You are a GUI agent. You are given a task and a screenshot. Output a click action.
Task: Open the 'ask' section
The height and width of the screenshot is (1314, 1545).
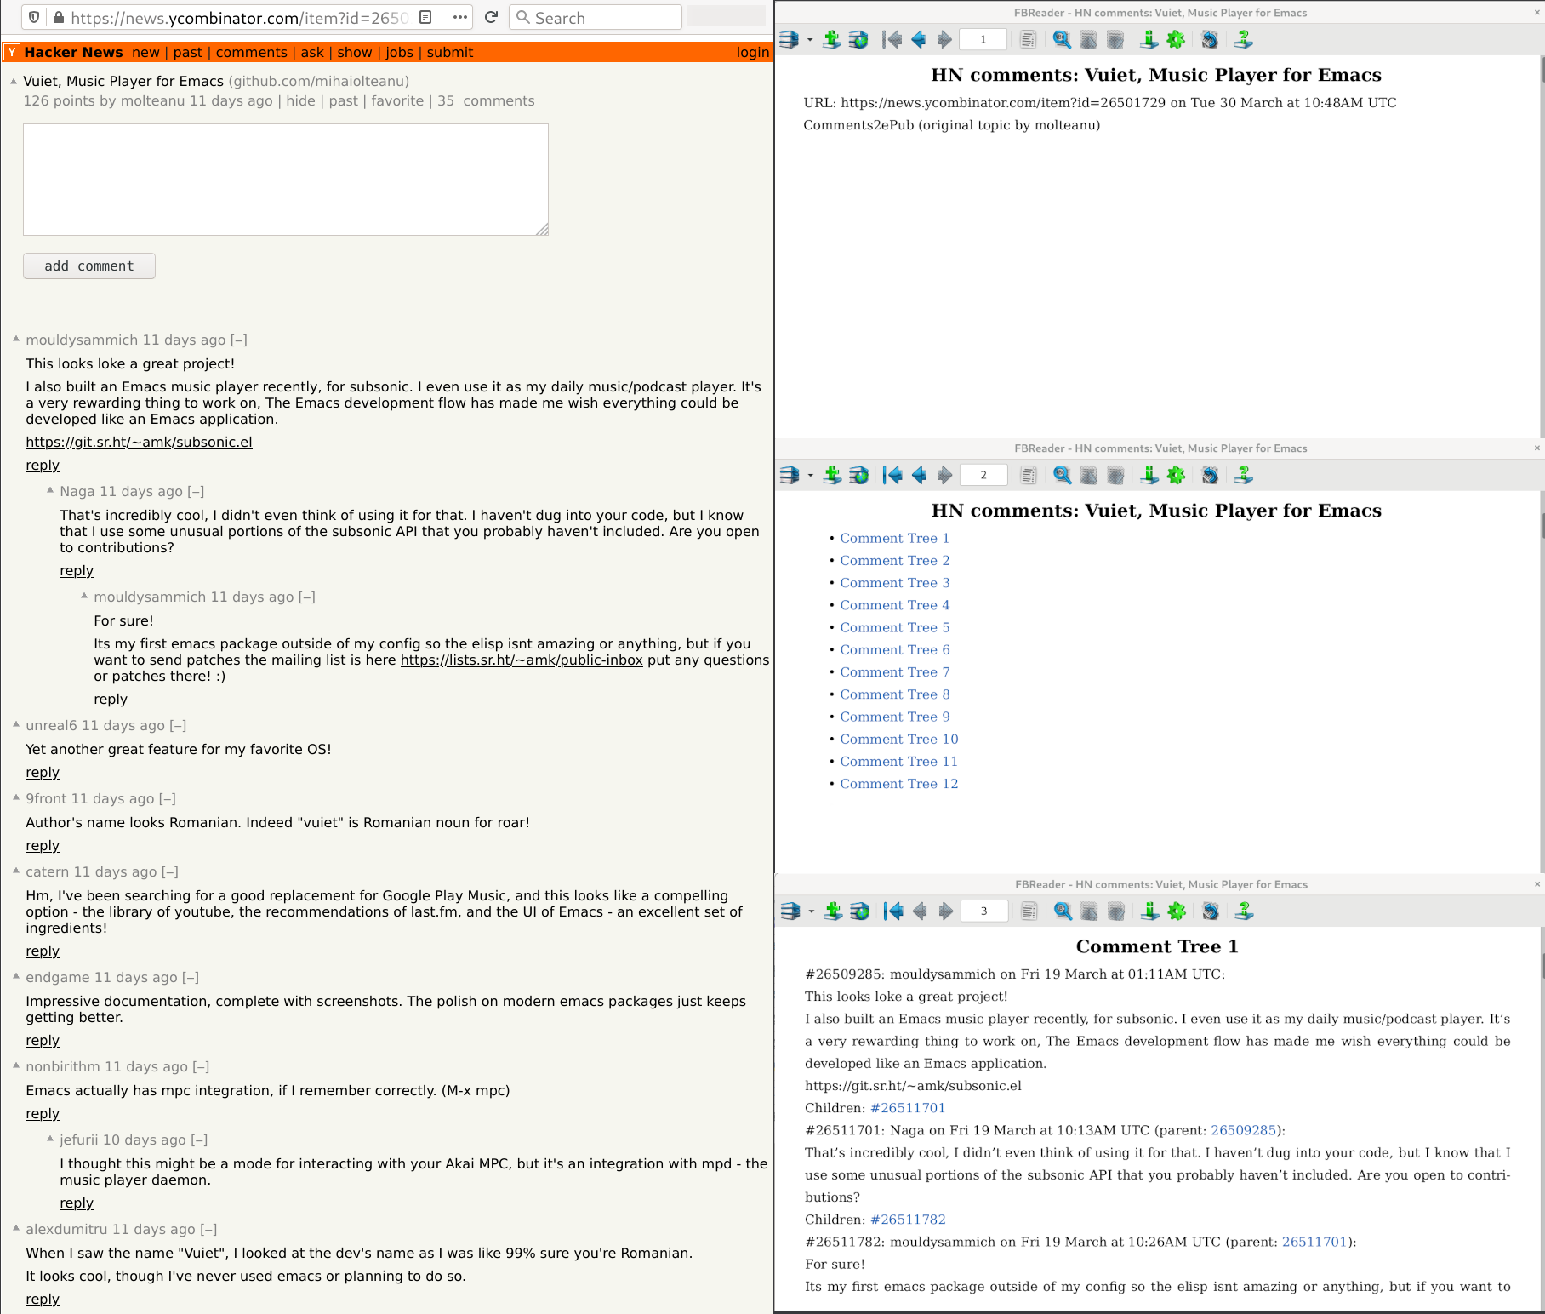click(312, 52)
